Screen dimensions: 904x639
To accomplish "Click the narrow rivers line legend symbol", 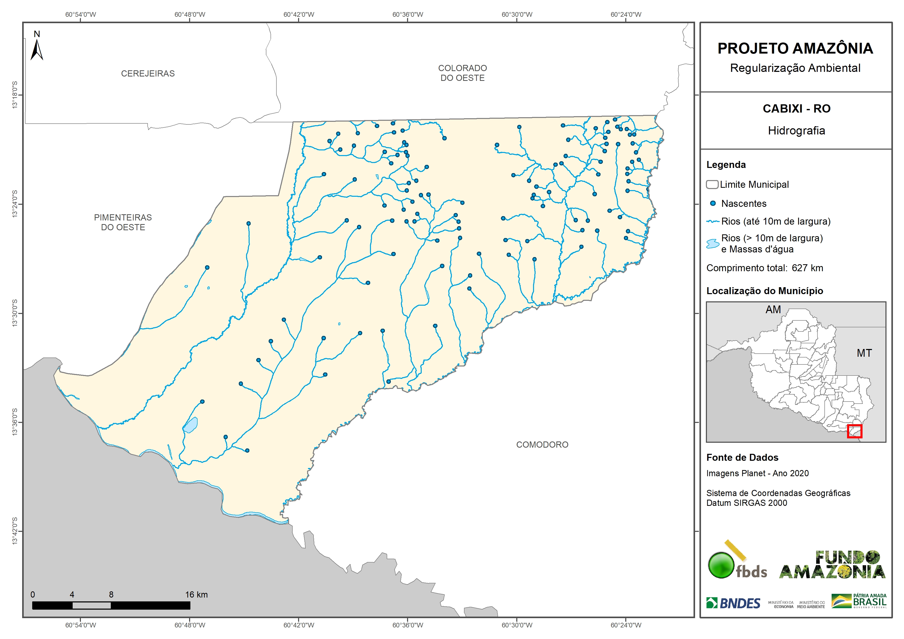I will pyautogui.click(x=713, y=222).
